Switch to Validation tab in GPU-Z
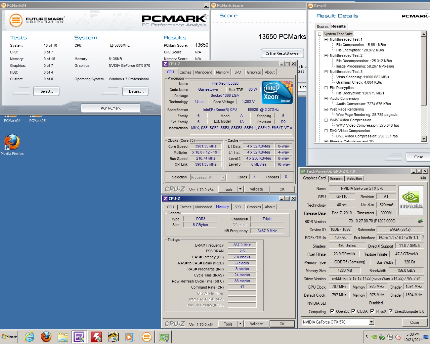The image size is (430, 344). pyautogui.click(x=354, y=179)
